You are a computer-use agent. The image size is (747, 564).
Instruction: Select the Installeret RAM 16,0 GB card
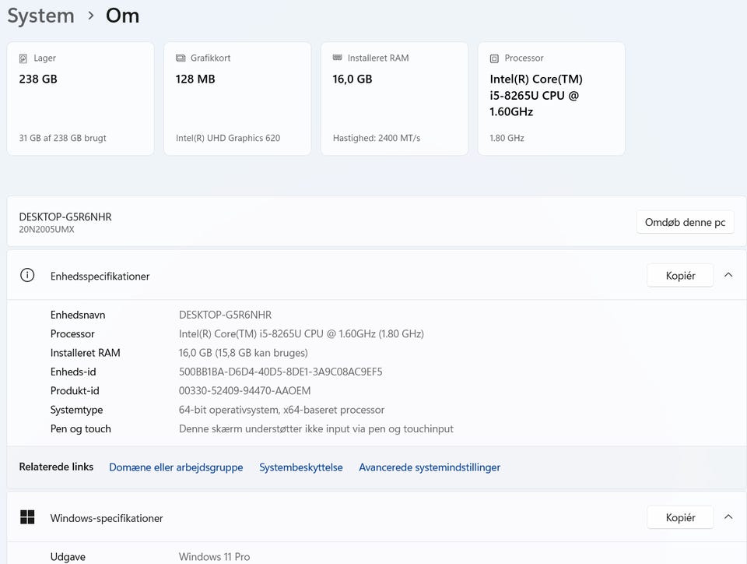pyautogui.click(x=395, y=99)
